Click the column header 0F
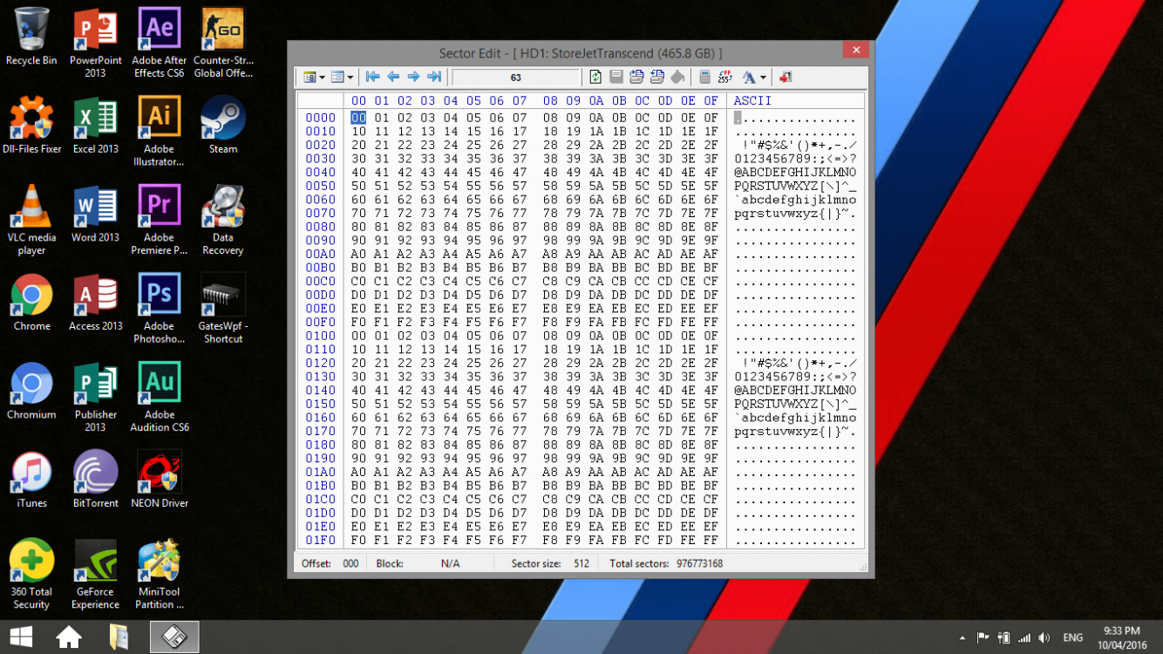Viewport: 1163px width, 654px height. point(711,100)
